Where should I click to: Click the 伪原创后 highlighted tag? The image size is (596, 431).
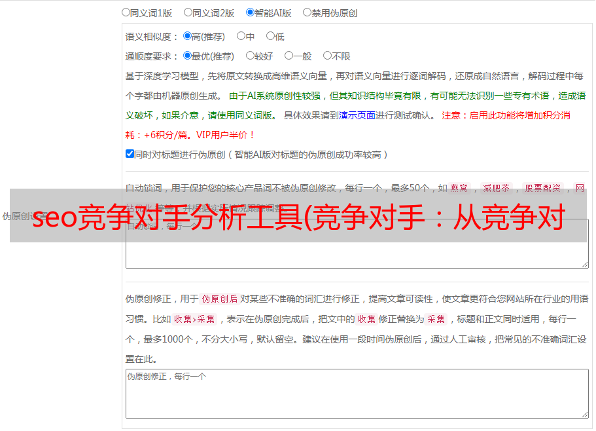tap(220, 299)
